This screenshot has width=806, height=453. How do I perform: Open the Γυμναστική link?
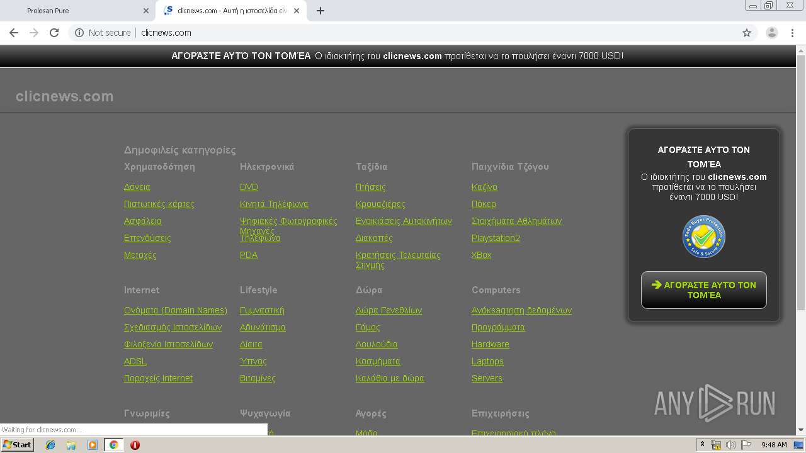[262, 310]
